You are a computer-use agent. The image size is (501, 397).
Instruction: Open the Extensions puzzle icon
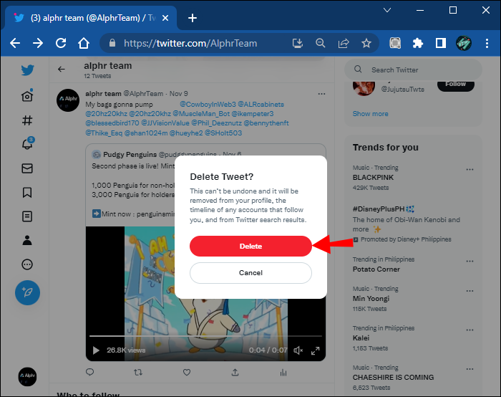coord(417,43)
